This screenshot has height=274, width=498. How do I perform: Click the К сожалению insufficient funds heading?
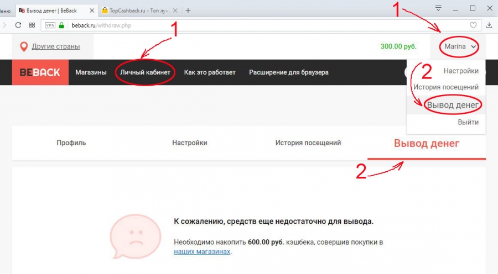(x=273, y=222)
